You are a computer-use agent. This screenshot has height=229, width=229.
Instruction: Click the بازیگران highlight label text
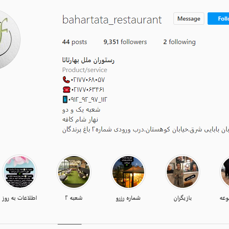(182, 199)
